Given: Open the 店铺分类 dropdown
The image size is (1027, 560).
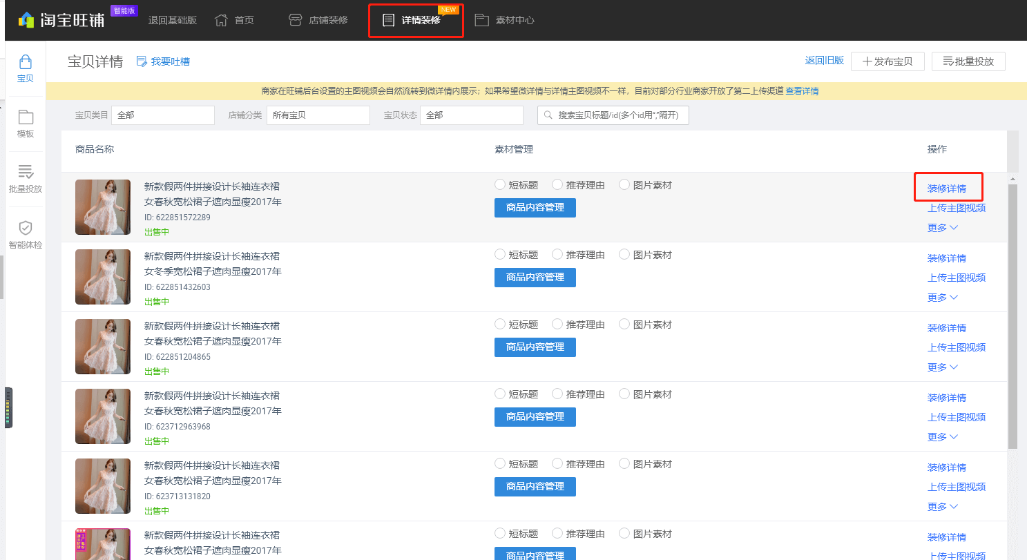Looking at the screenshot, I should coord(318,115).
